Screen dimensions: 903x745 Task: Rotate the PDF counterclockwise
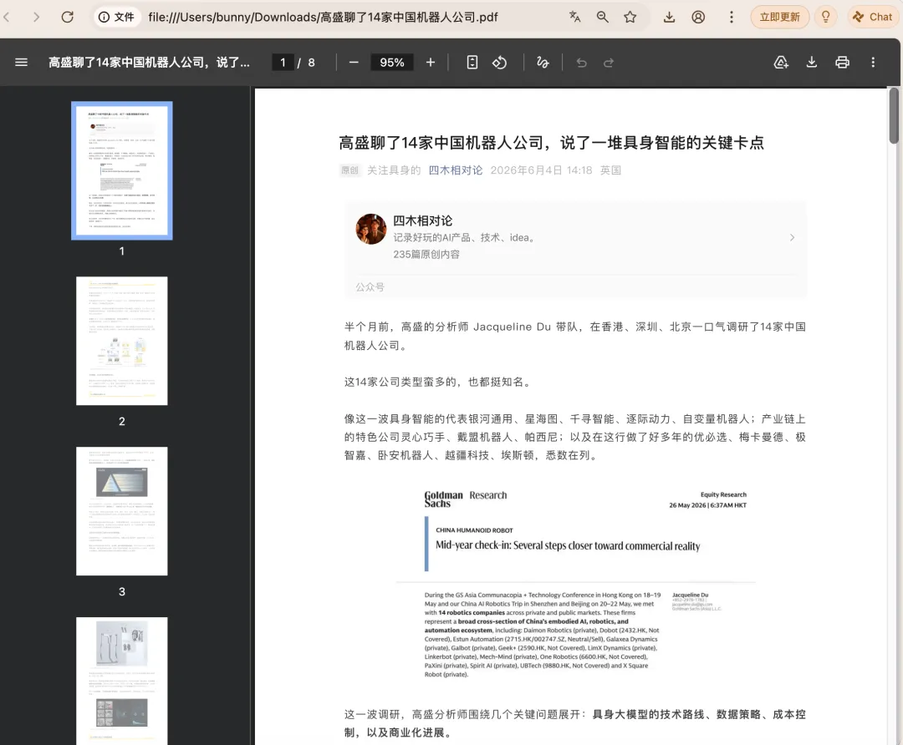click(499, 62)
